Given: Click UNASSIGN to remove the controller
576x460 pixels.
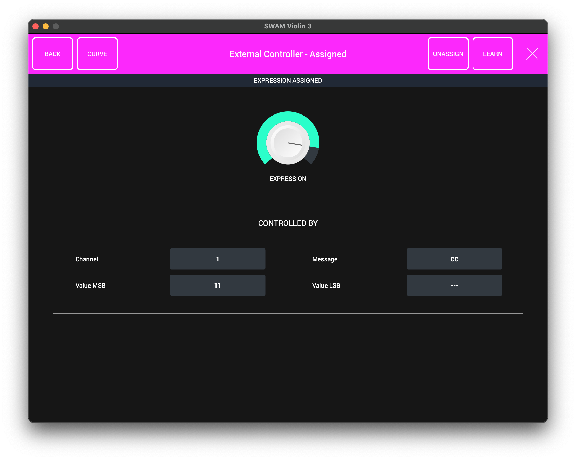Looking at the screenshot, I should tap(448, 54).
